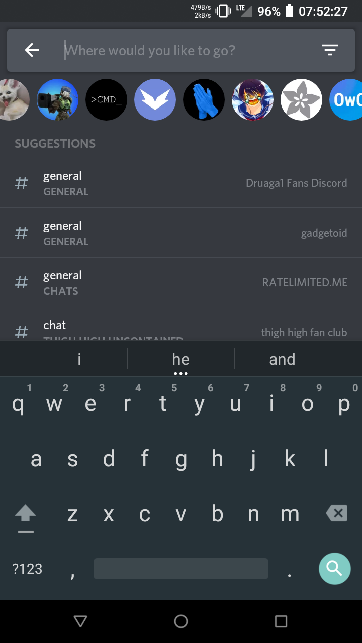The image size is (362, 643).
Task: Jump to general in RATELIMITED.ME
Action: (181, 282)
